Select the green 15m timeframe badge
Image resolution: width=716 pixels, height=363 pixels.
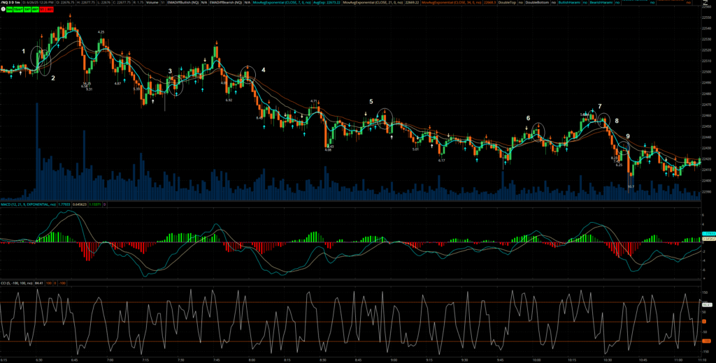point(18,9)
